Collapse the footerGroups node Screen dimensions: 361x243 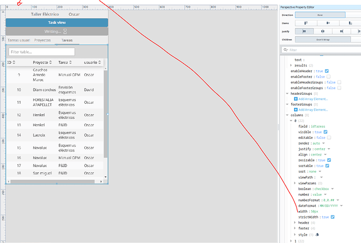click(x=287, y=104)
